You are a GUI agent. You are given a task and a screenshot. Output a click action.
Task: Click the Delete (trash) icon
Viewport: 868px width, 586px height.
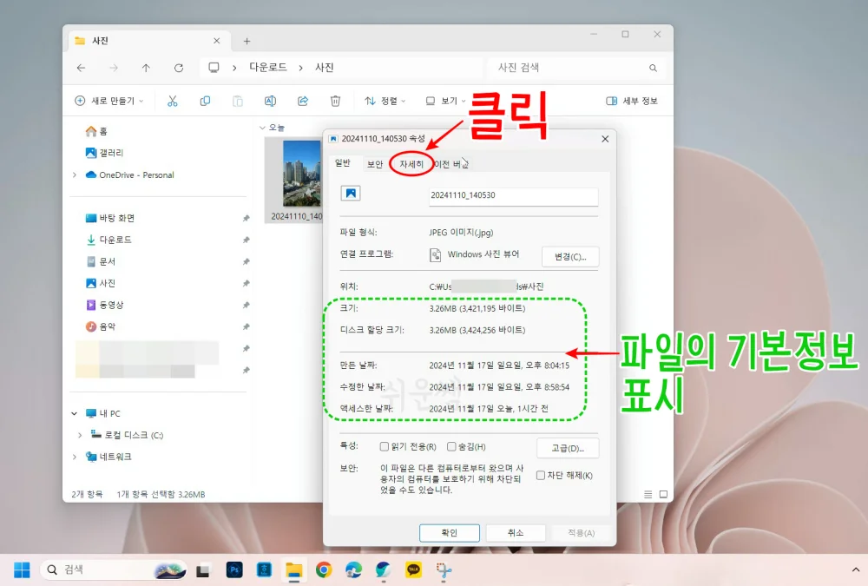coord(336,102)
